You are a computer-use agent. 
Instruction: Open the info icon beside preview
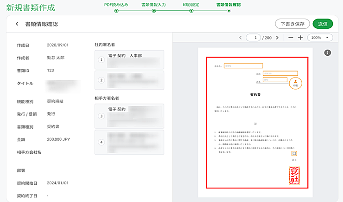point(327,53)
